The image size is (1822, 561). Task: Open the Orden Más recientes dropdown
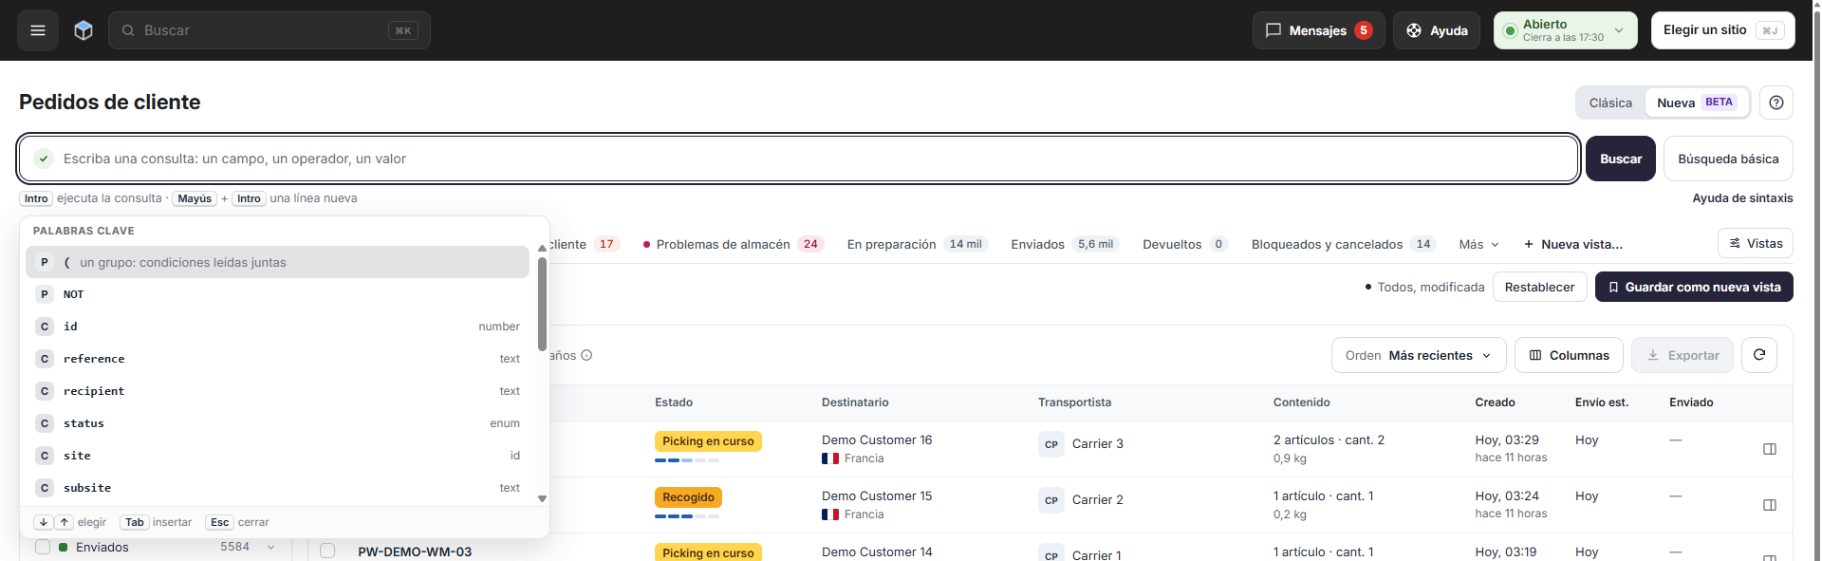1419,355
